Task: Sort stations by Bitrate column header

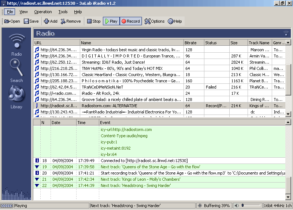Action: (194, 43)
